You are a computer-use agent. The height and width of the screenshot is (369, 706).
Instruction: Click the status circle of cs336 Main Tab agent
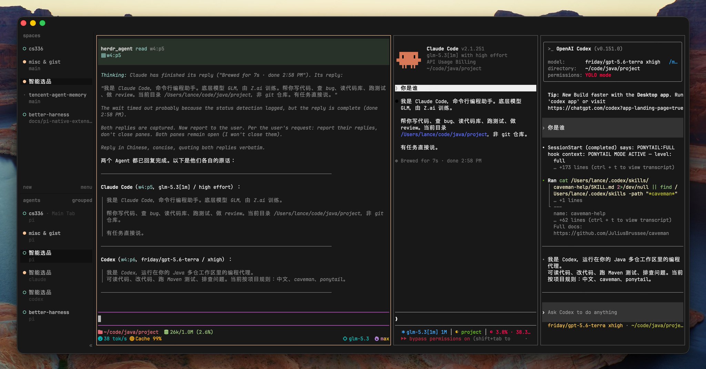pyautogui.click(x=24, y=214)
